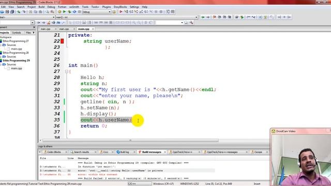Collapse Sources folder under Ethio Programming 29
The width and height of the screenshot is (331, 186).
pyautogui.click(x=1, y=65)
